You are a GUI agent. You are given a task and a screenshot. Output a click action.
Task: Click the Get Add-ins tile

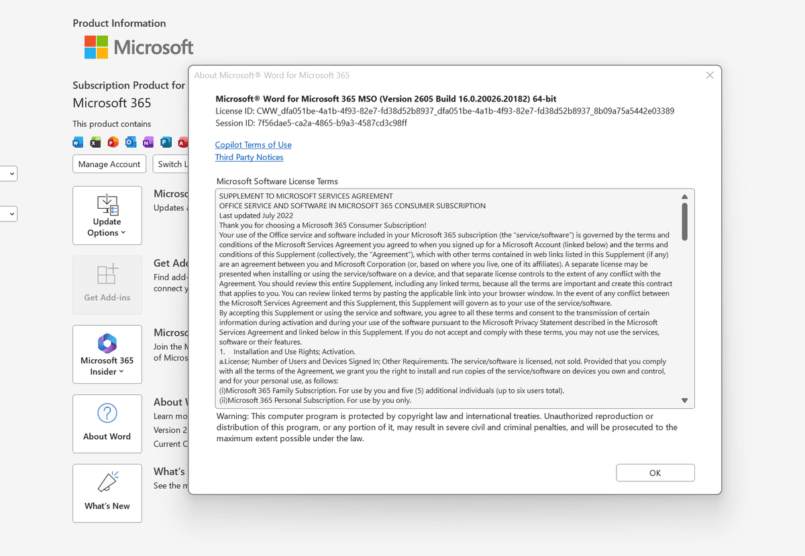click(x=107, y=285)
